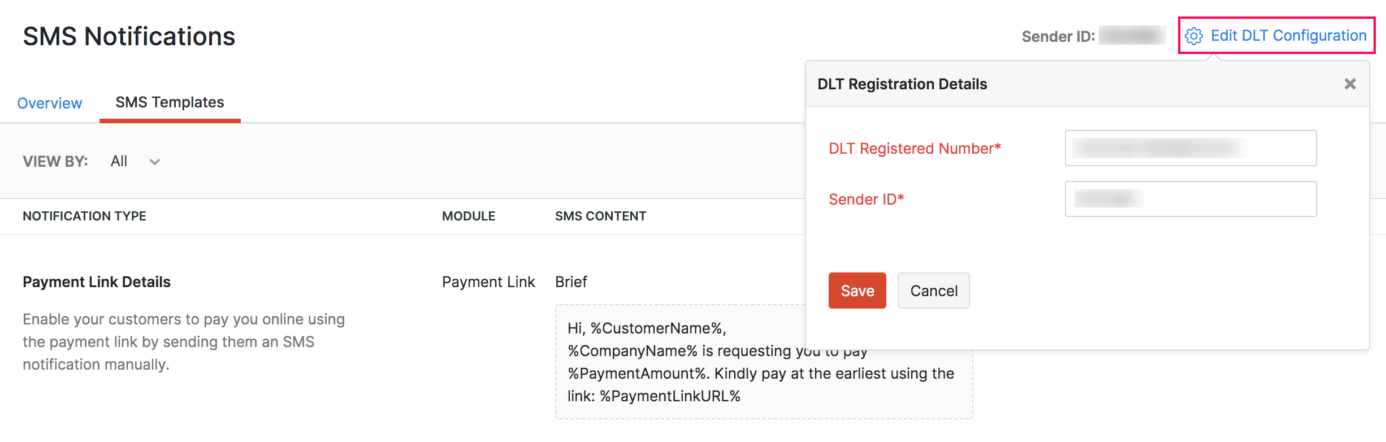The height and width of the screenshot is (442, 1386).
Task: Cancel the DLT Registration changes
Action: tap(933, 291)
